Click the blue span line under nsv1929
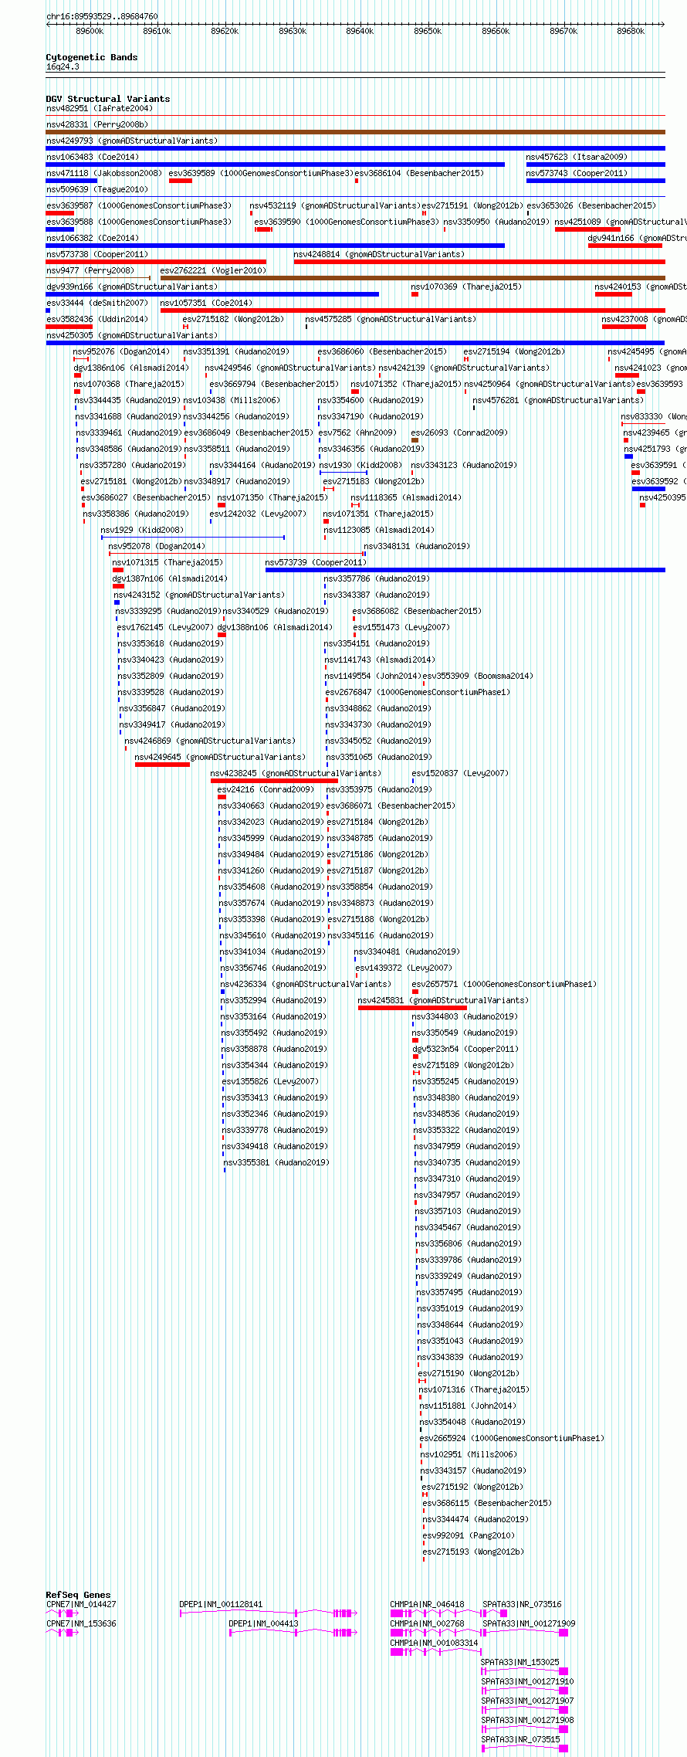 tap(193, 538)
